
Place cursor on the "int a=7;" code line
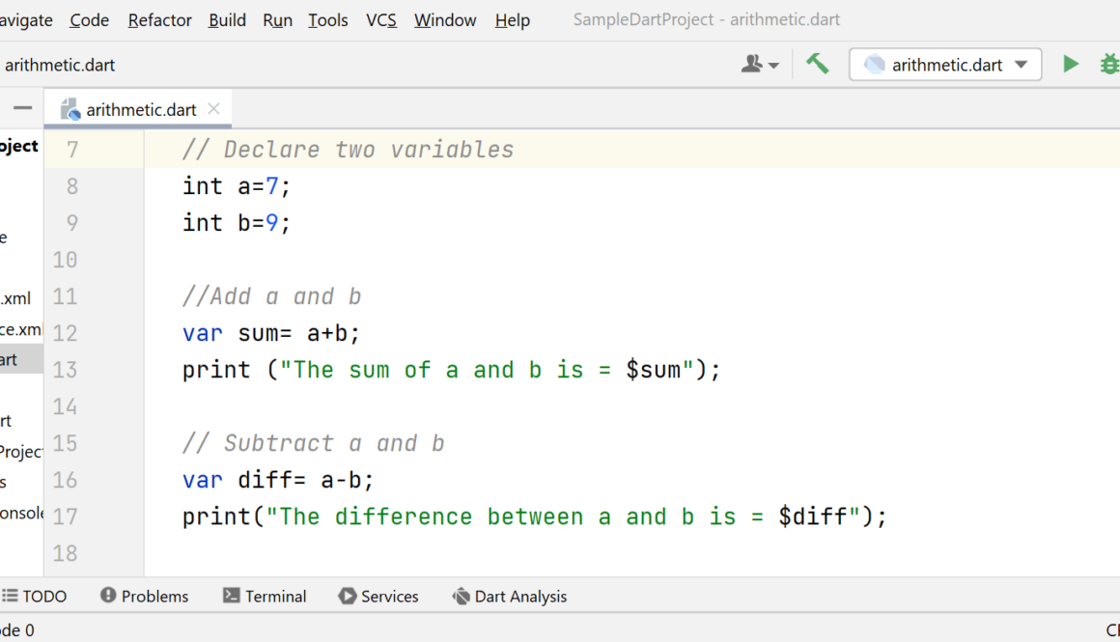[x=237, y=186]
